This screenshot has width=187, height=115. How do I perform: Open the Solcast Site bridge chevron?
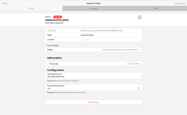[139, 49]
